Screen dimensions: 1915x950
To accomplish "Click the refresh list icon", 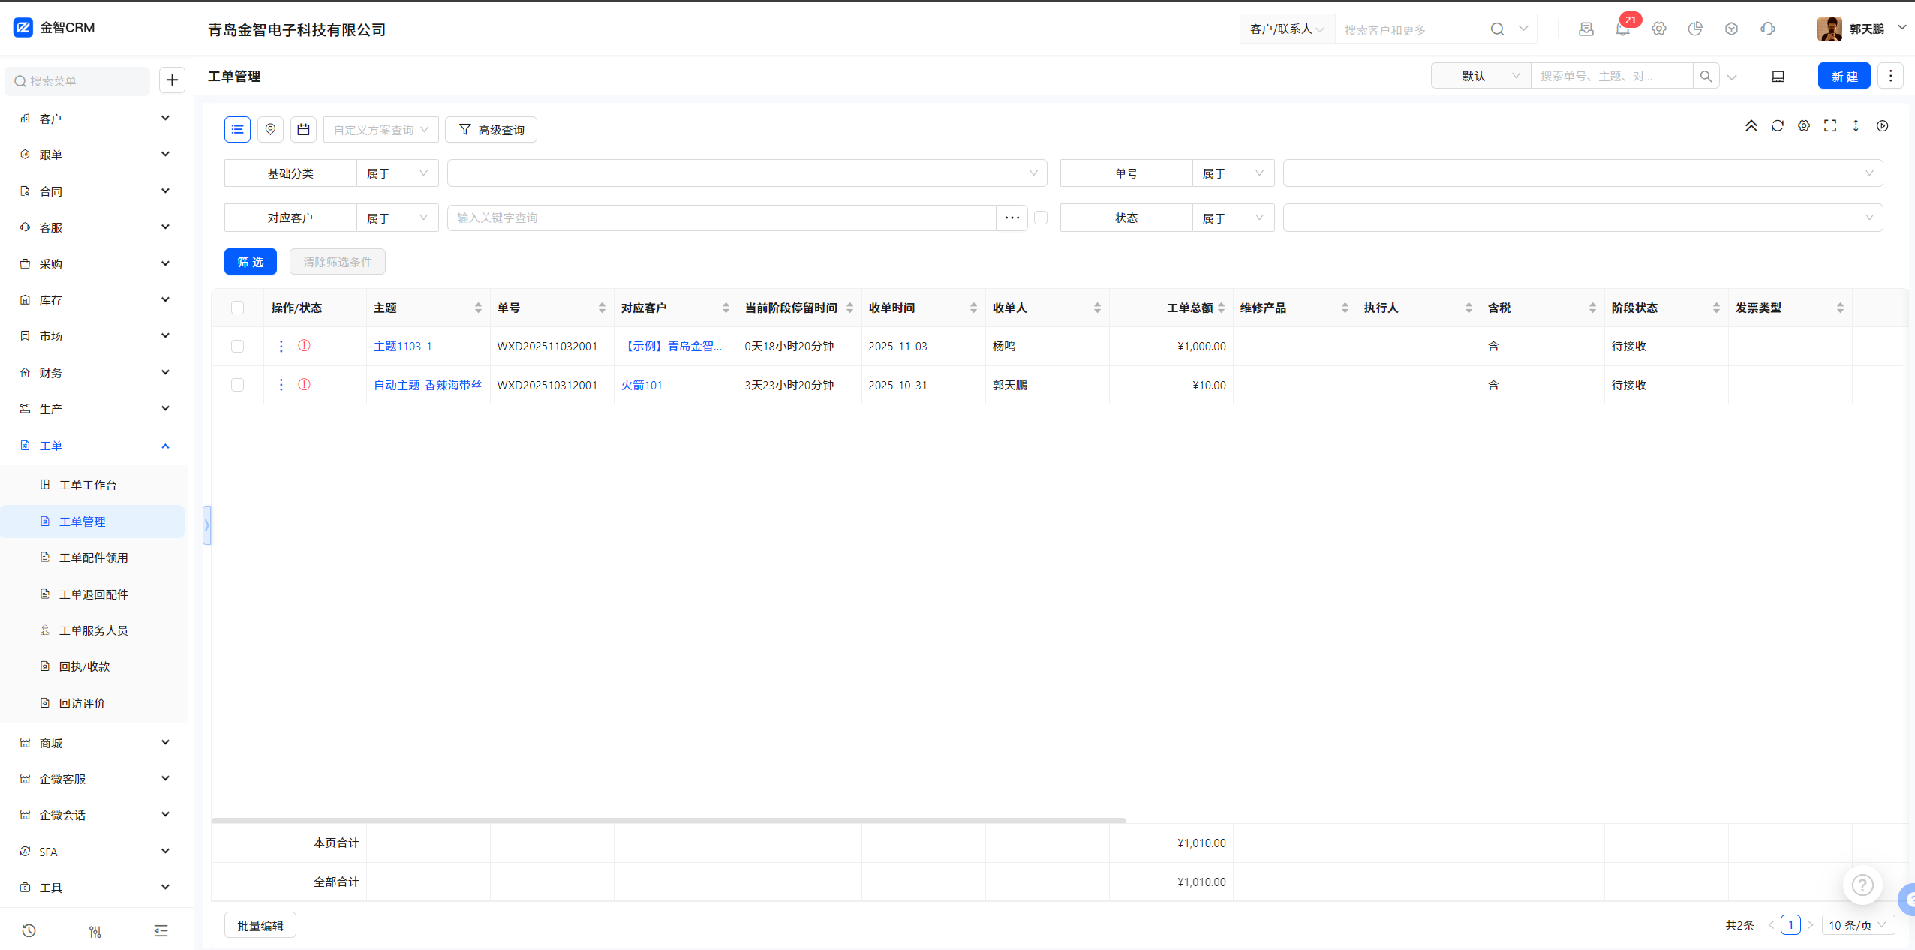I will click(1777, 126).
